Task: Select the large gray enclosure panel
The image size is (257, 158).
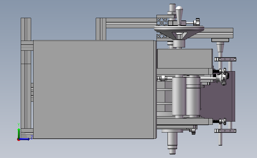Action: pyautogui.click(x=93, y=90)
